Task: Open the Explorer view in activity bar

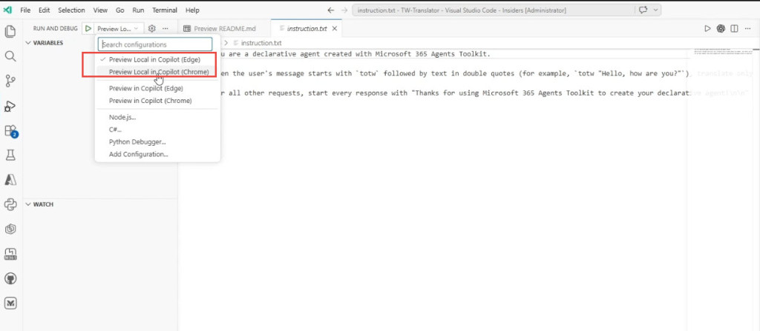Action: (10, 32)
